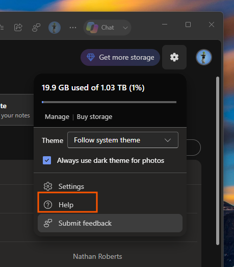The image size is (234, 267).
Task: Open Settings menu item
Action: 110,186
